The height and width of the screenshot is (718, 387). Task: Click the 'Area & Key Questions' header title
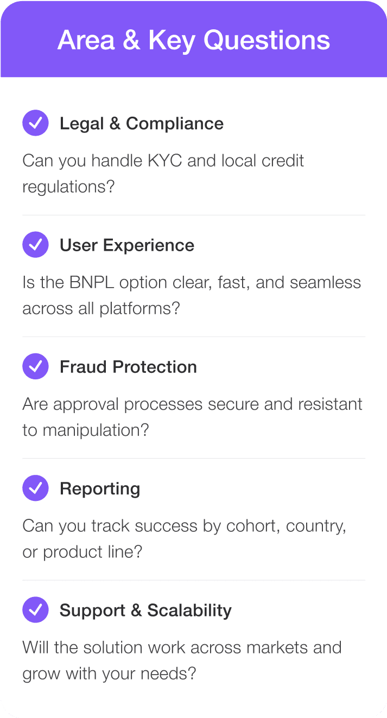coord(193,40)
